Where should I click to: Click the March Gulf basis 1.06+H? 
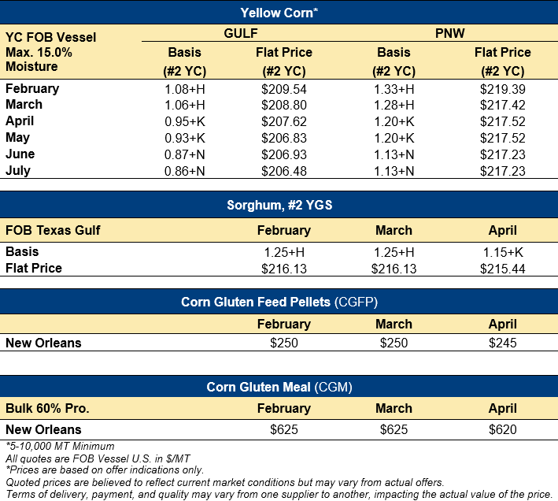click(185, 105)
